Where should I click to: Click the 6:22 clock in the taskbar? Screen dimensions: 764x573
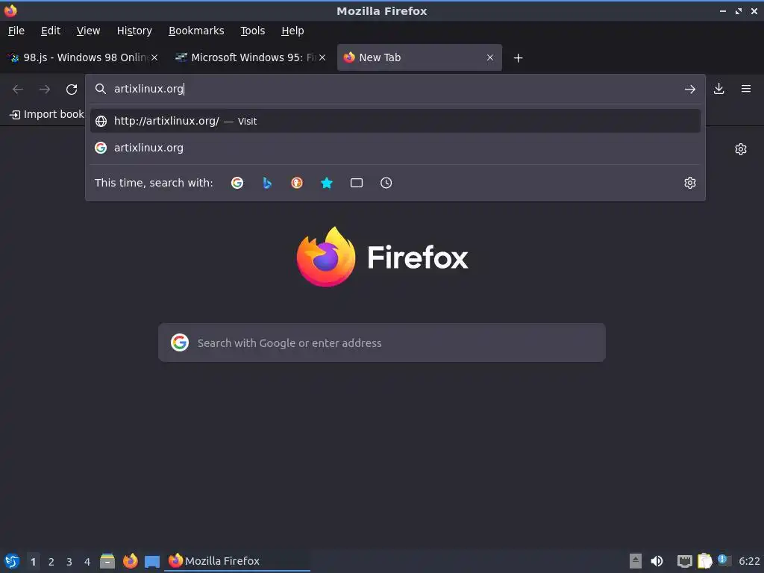click(749, 561)
